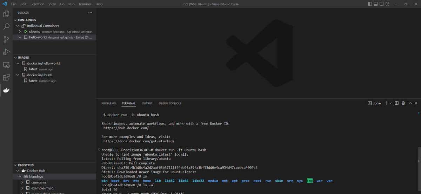
Task: Open Docker panel more actions ellipsis
Action: (90, 12)
